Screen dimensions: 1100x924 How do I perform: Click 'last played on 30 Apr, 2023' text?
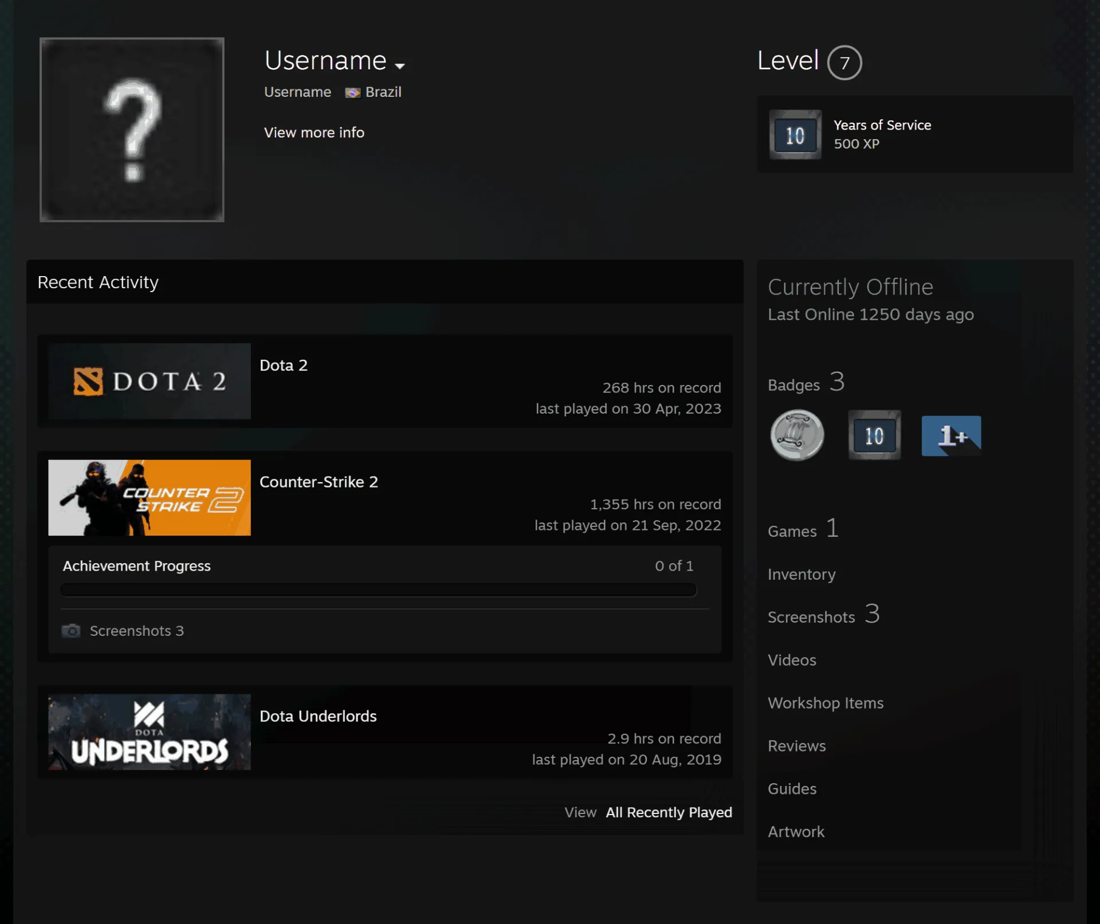point(628,409)
